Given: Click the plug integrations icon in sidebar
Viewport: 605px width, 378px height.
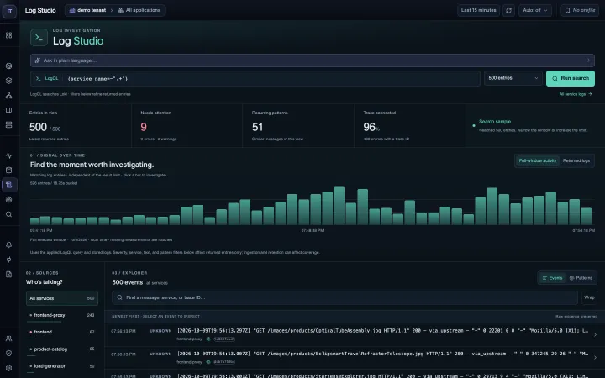Looking at the screenshot, I should coord(9,260).
